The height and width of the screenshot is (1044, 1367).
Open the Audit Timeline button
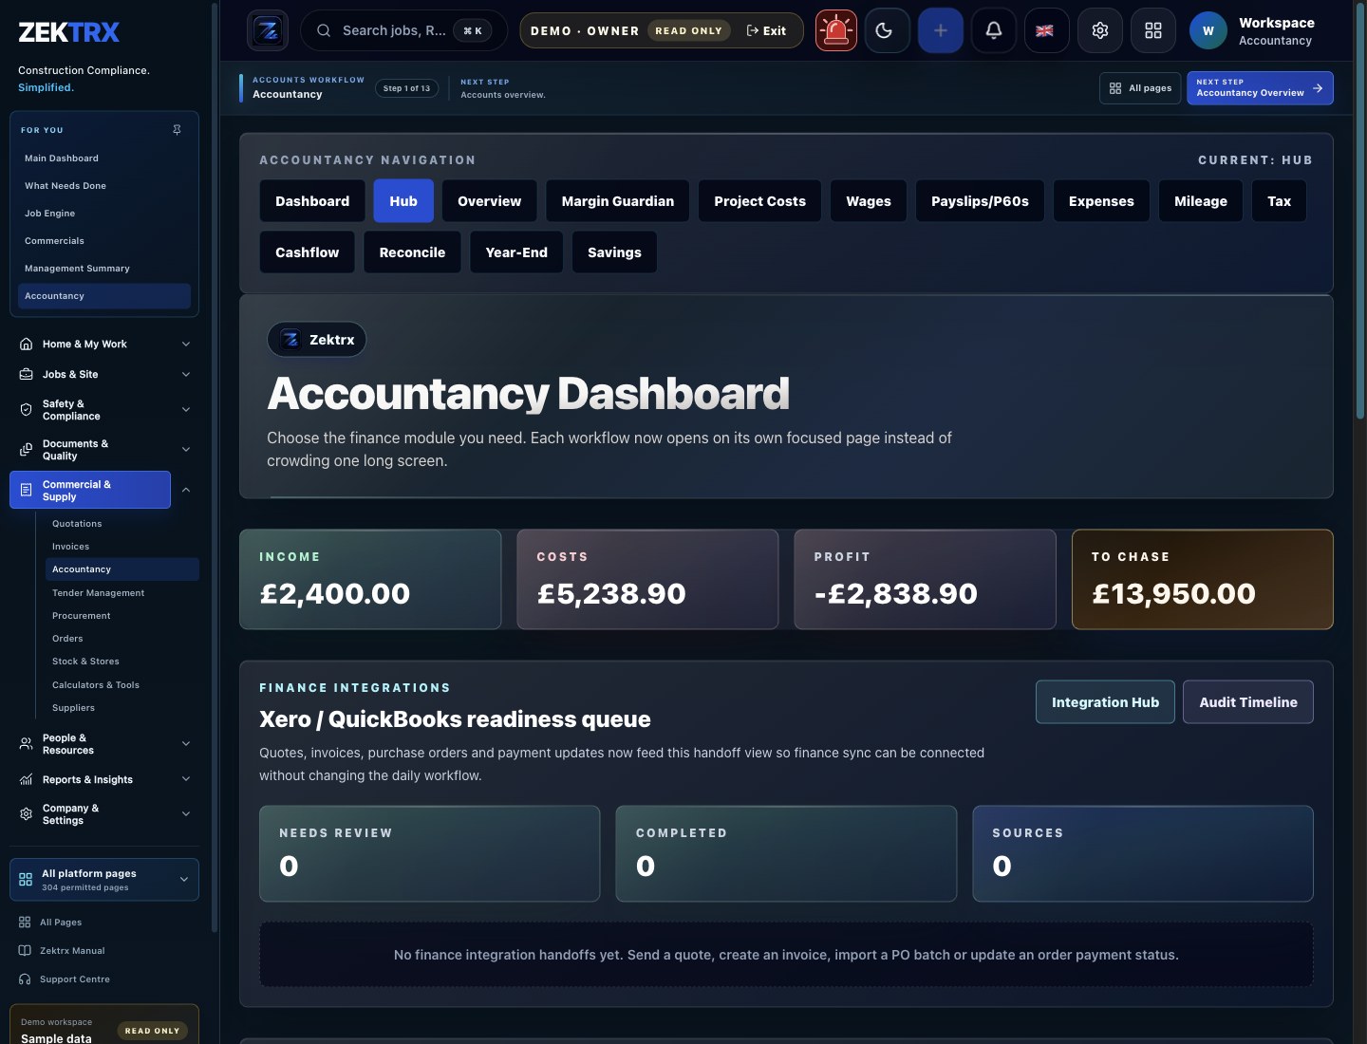[x=1248, y=702]
